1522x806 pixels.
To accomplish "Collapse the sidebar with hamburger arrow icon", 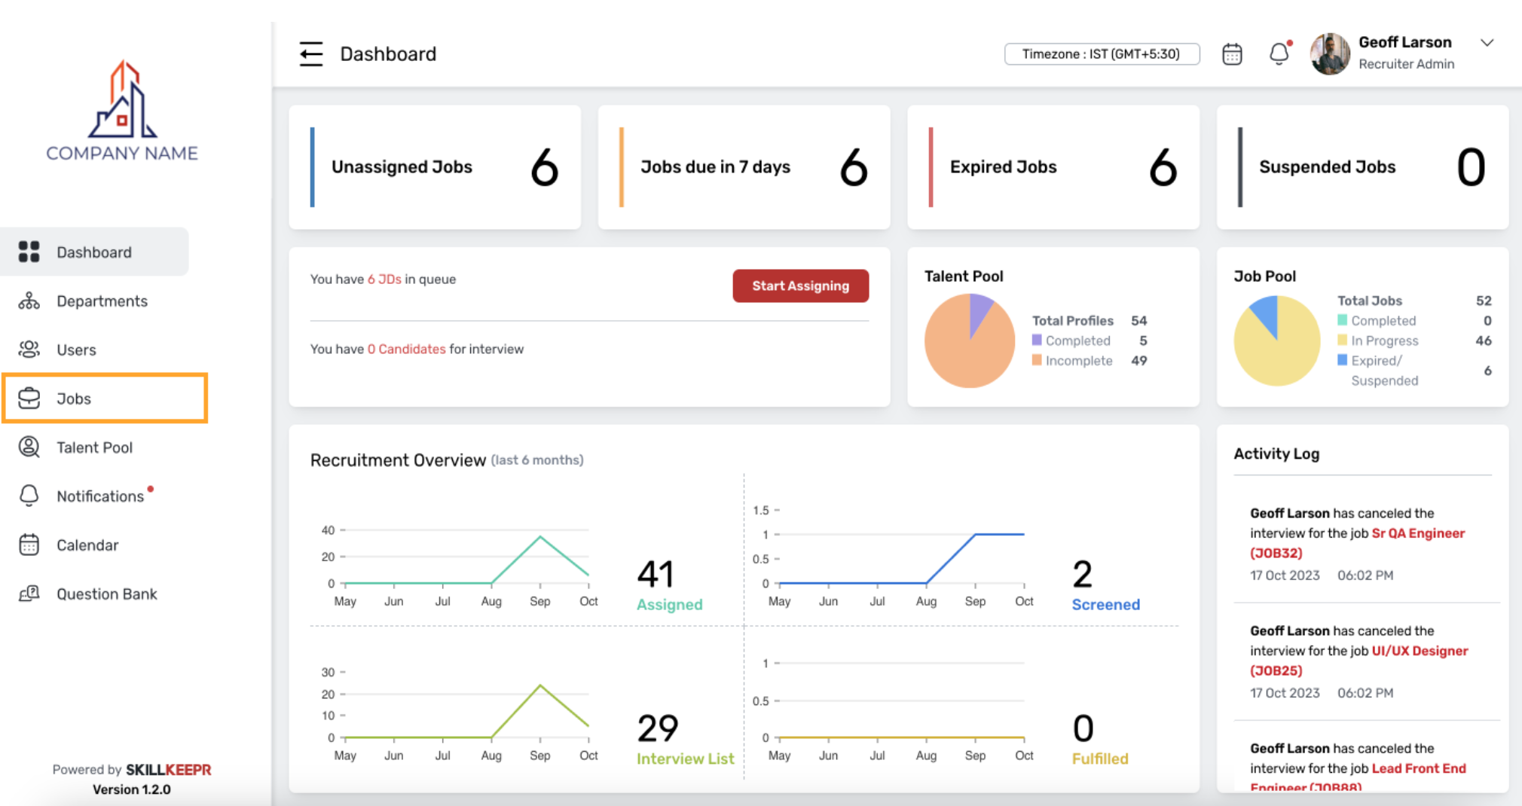I will [x=310, y=54].
